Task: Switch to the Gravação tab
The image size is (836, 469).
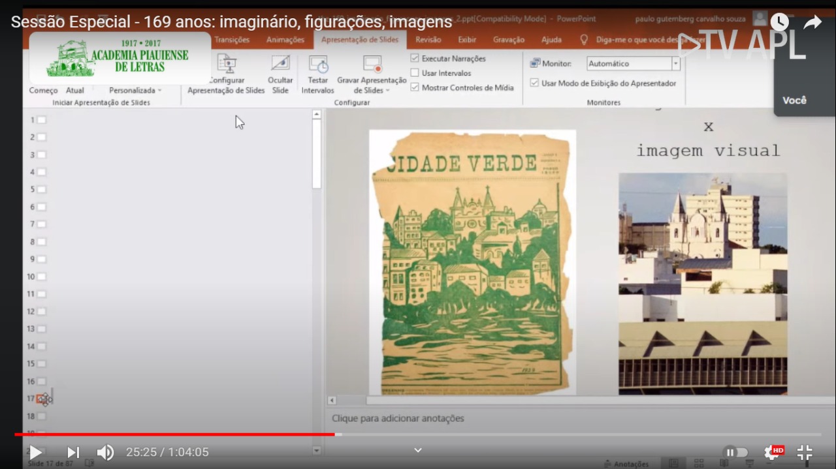Action: click(509, 40)
